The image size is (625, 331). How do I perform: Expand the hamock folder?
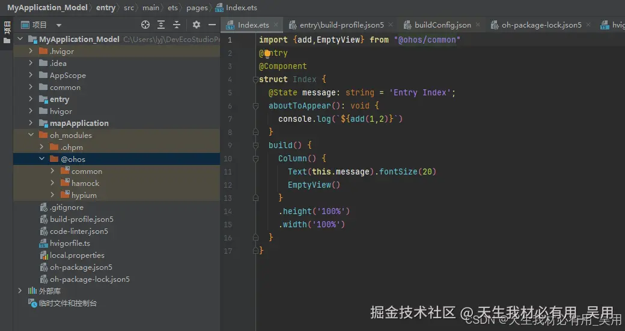(x=52, y=183)
